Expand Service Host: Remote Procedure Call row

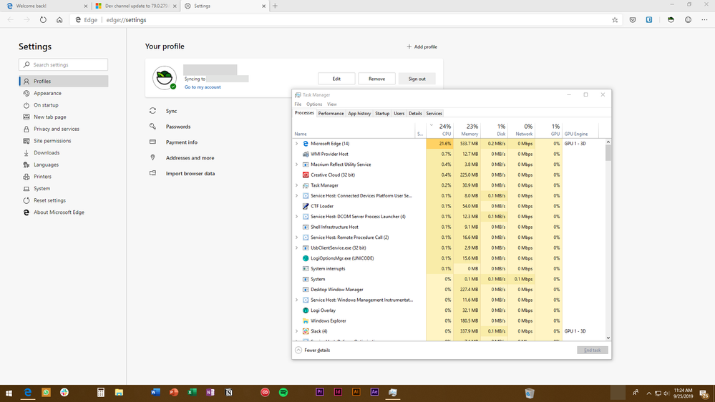[297, 237]
